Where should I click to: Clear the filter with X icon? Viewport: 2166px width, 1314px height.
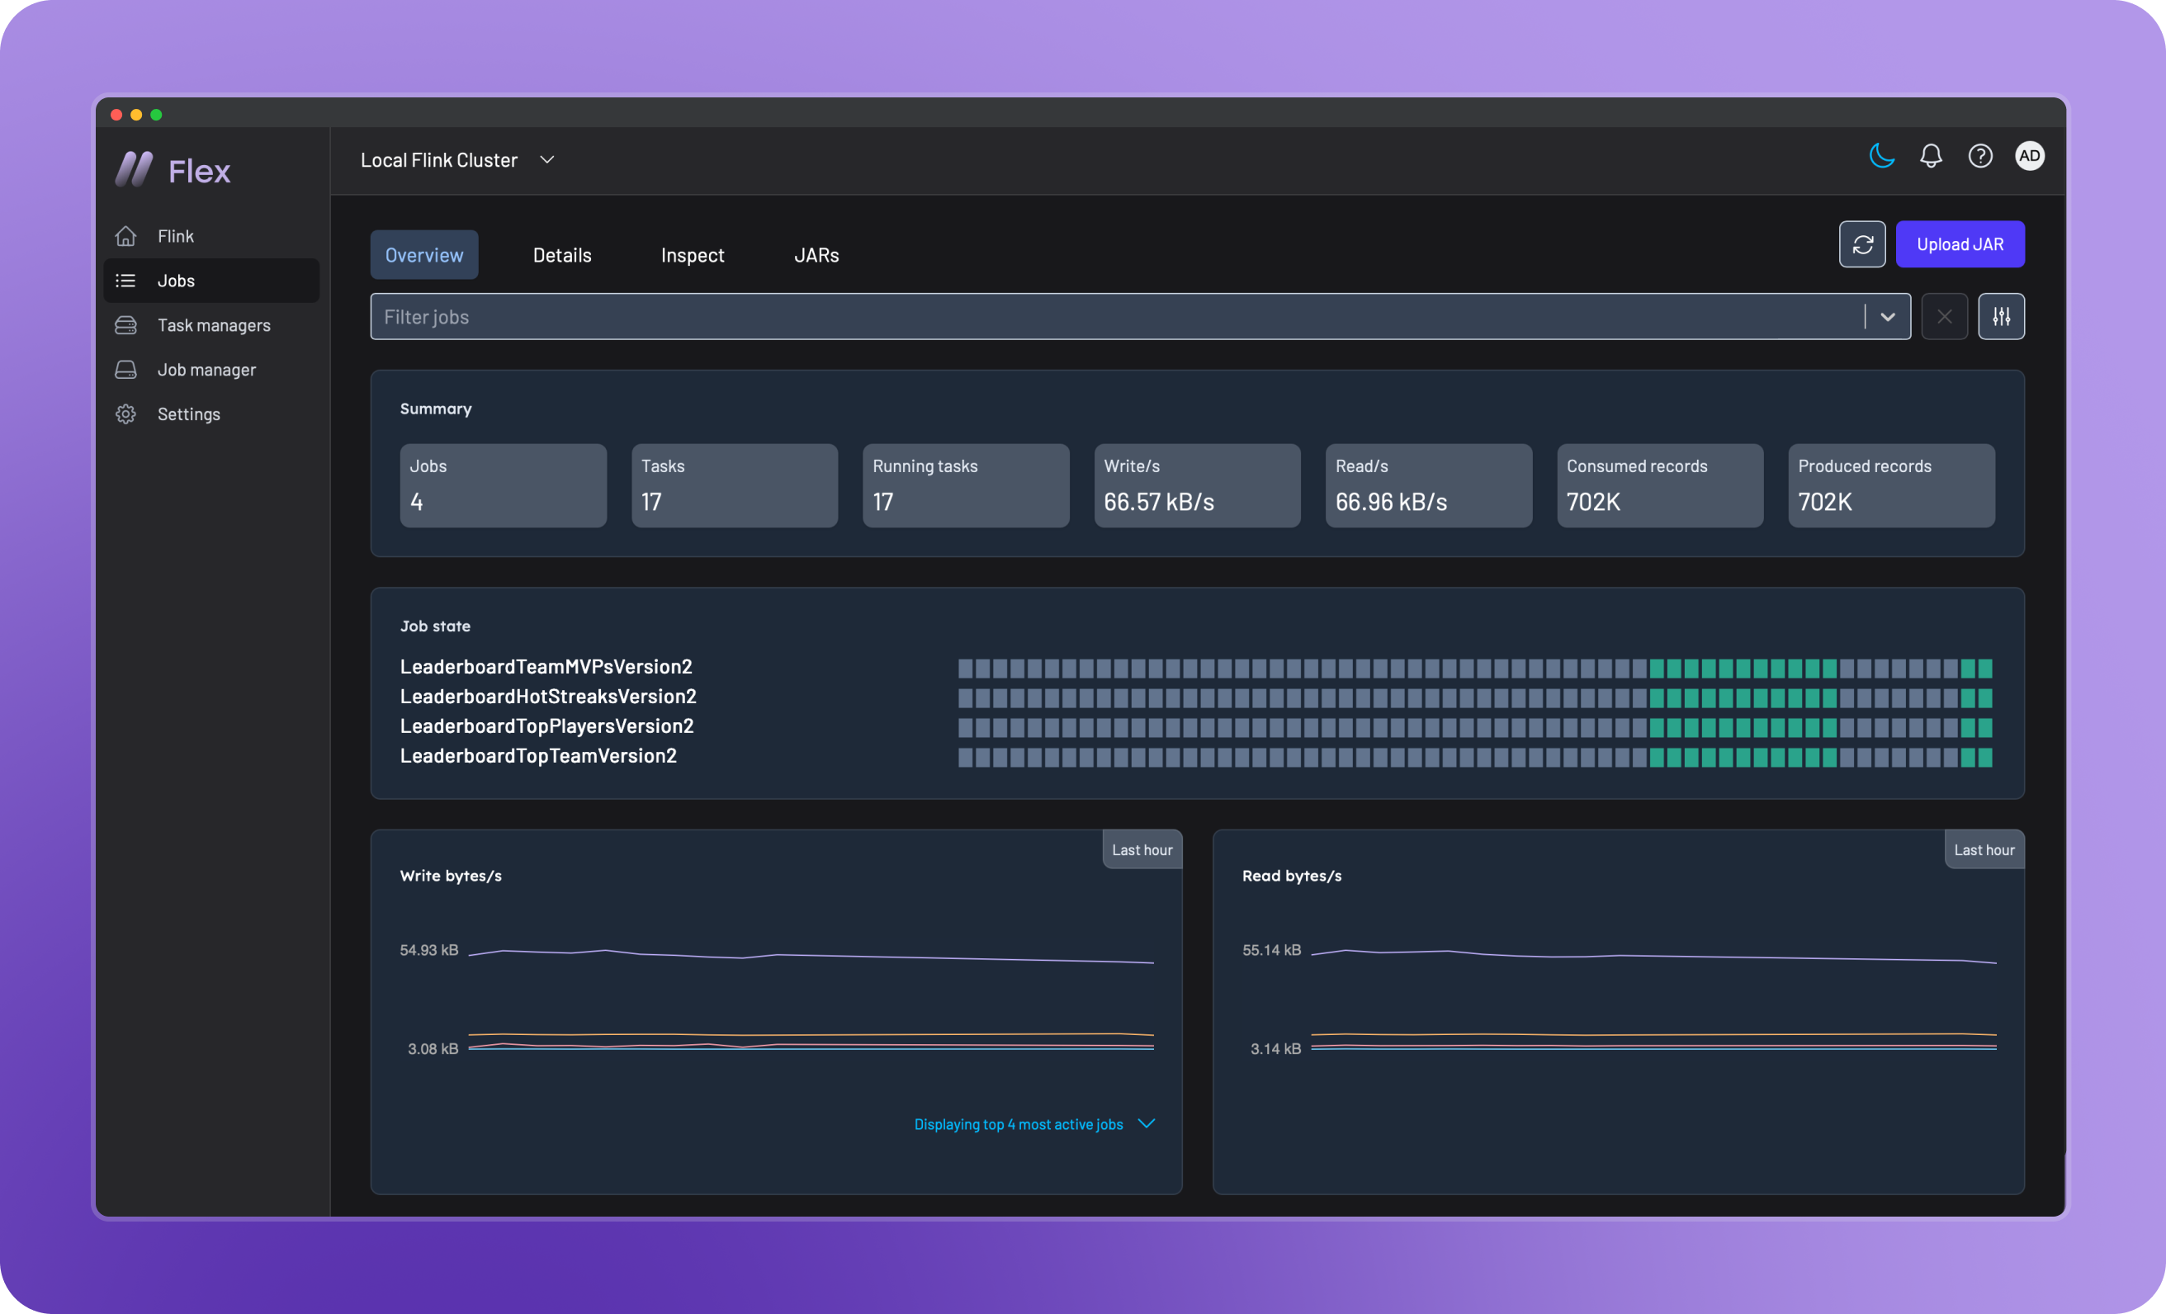coord(1944,316)
